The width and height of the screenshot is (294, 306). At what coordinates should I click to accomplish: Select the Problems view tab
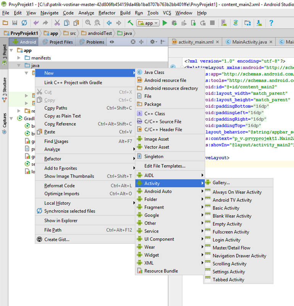click(x=91, y=42)
